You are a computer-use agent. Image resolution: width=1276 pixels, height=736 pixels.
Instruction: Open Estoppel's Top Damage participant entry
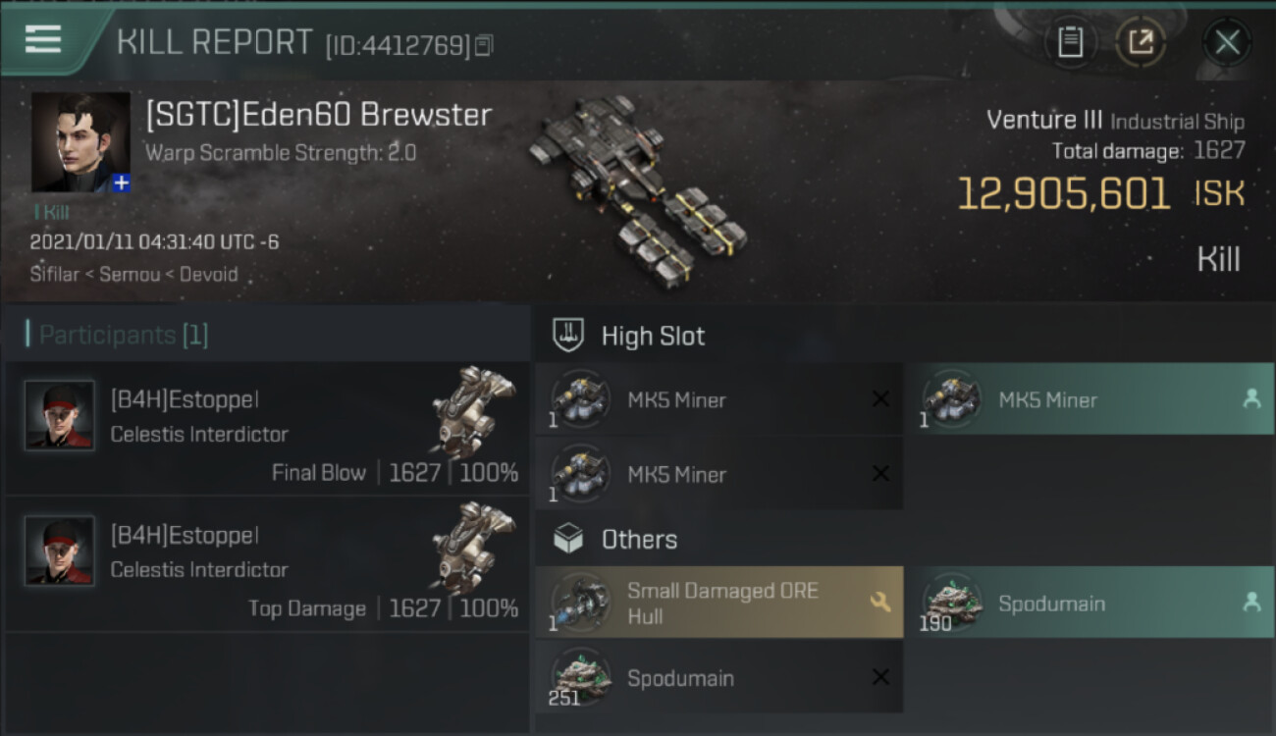pyautogui.click(x=267, y=563)
